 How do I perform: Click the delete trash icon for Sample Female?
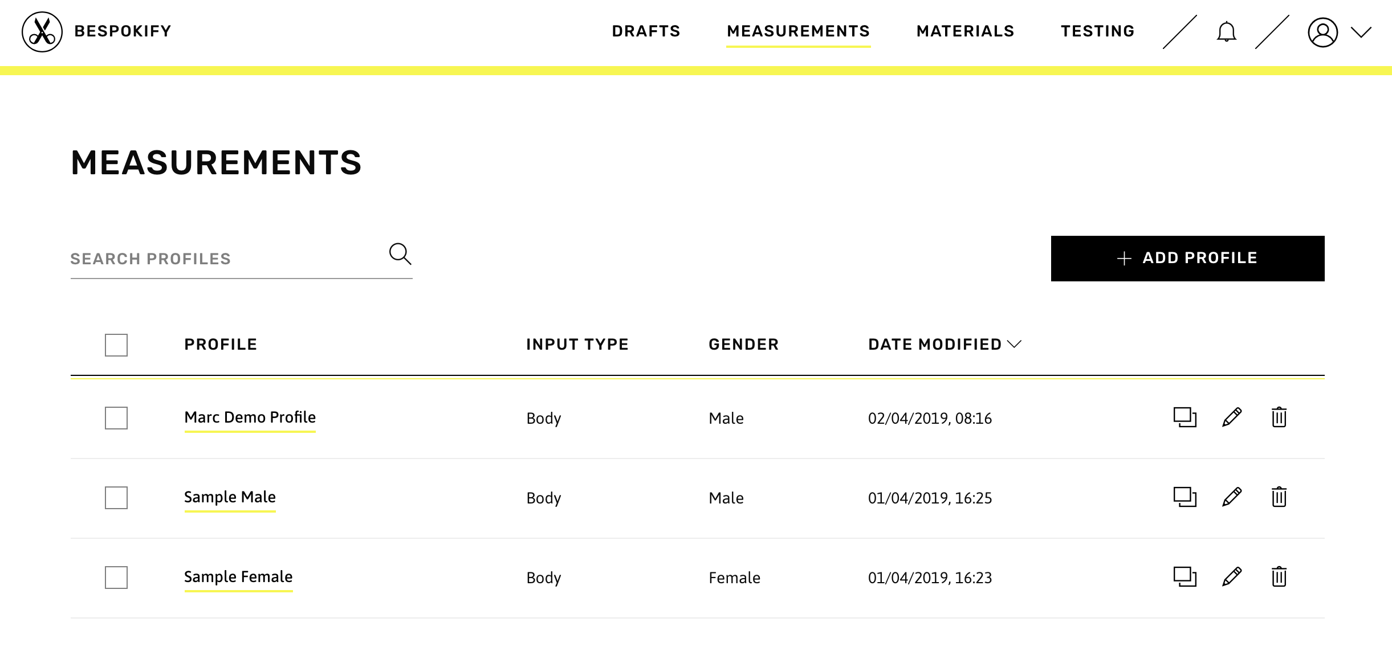pyautogui.click(x=1279, y=577)
